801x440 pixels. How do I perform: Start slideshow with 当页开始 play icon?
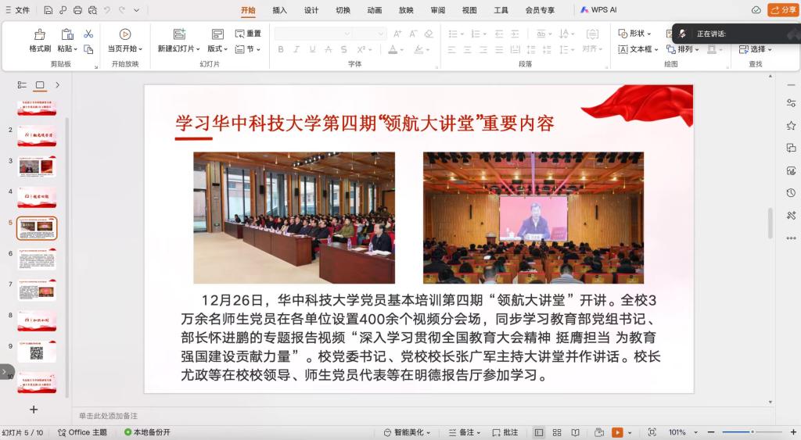tap(124, 34)
